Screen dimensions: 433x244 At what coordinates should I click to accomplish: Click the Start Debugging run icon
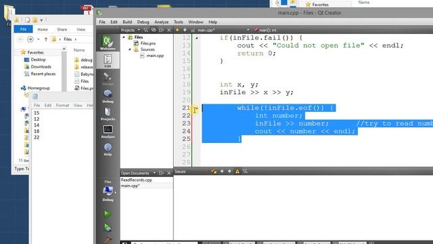(x=108, y=228)
